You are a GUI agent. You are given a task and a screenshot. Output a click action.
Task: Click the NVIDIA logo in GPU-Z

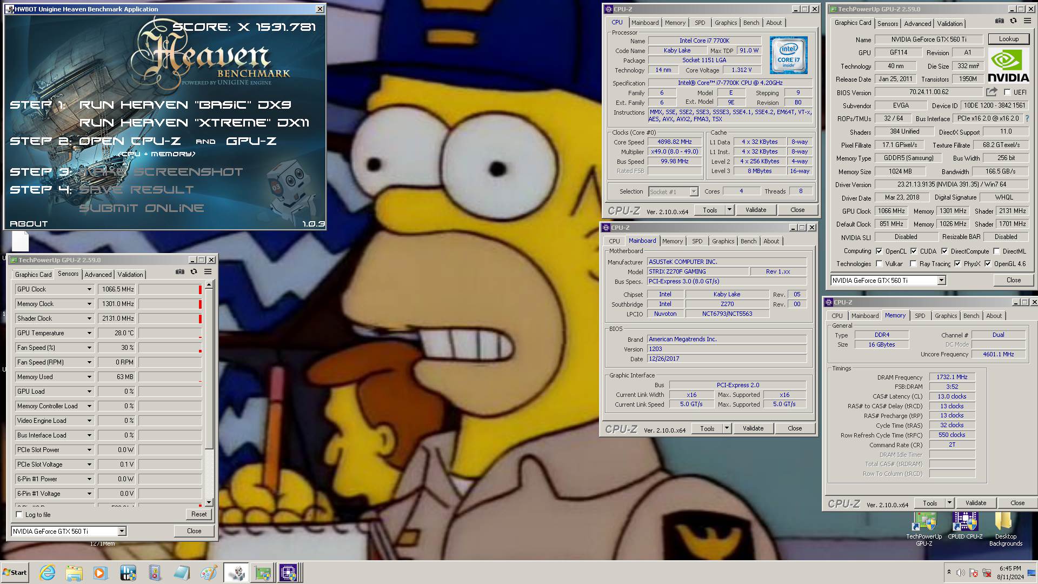[1009, 65]
